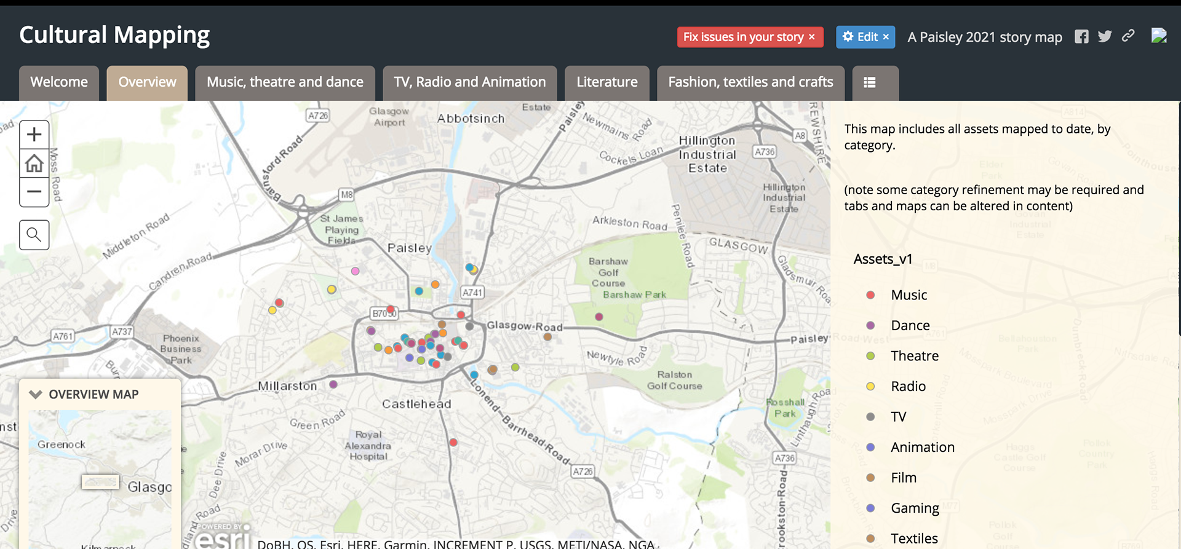This screenshot has width=1181, height=549.
Task: Select the Overview tab
Action: tap(147, 82)
